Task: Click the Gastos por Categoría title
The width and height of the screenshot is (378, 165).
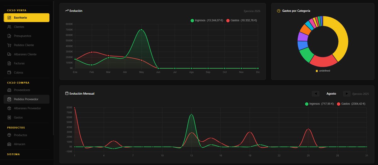Action: point(296,11)
